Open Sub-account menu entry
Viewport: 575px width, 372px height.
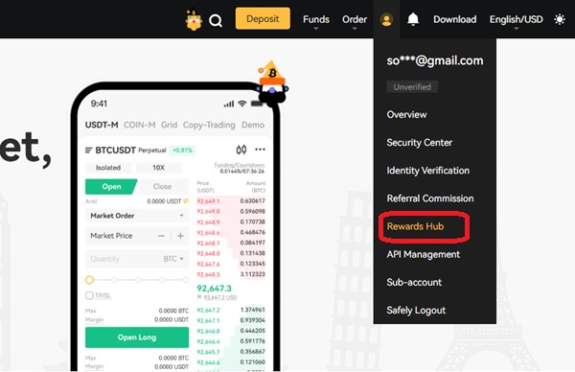pos(414,282)
